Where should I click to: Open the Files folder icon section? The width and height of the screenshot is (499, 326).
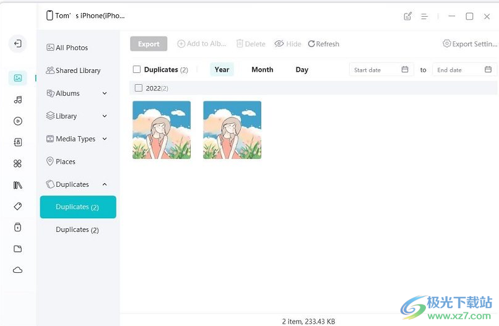click(18, 249)
